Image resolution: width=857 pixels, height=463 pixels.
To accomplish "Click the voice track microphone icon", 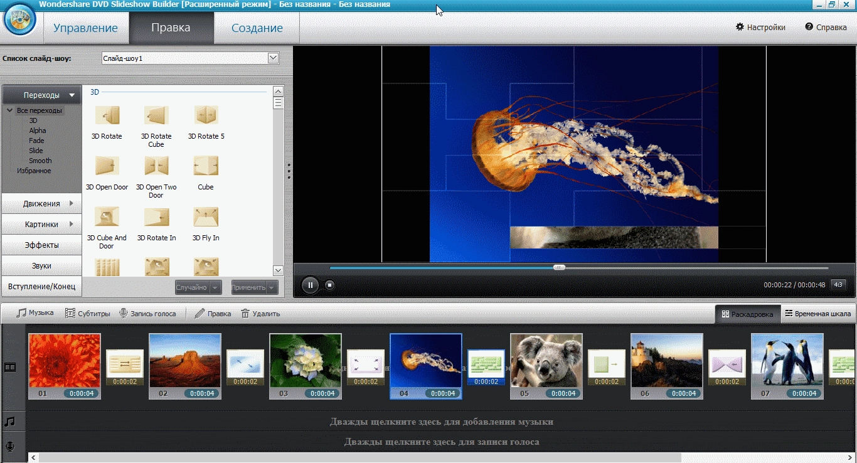I will tap(10, 446).
